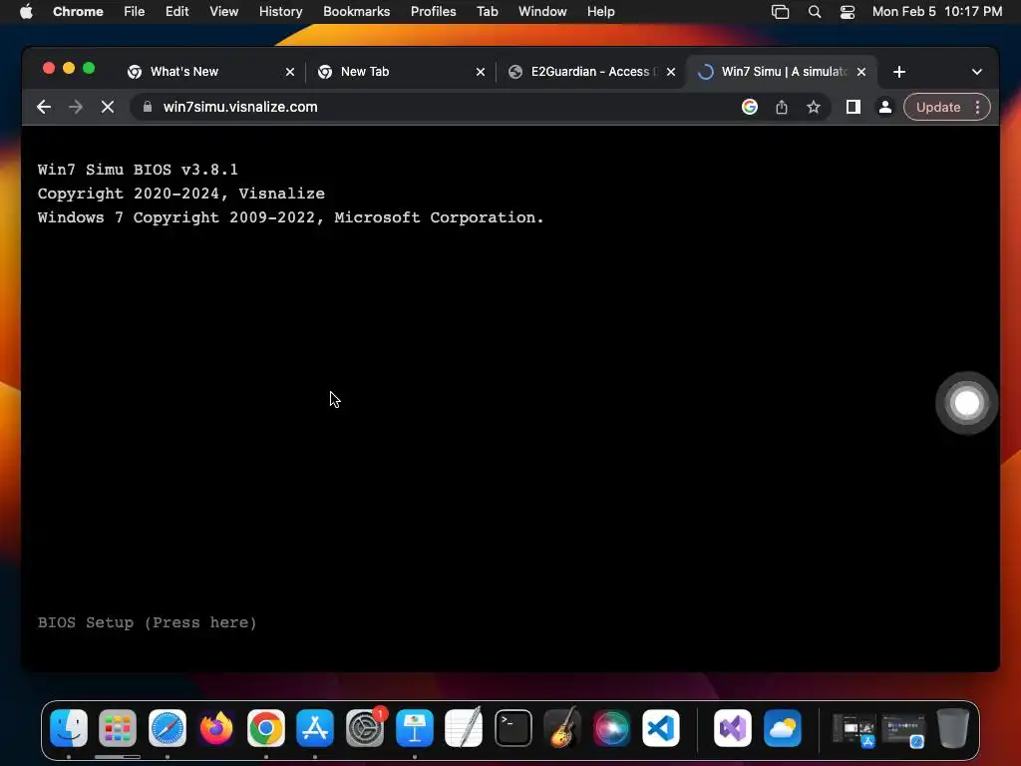Launch GarageBand from the Dock
Viewport: 1021px width, 766px height.
(x=562, y=727)
